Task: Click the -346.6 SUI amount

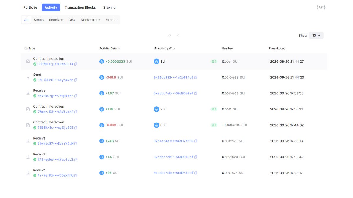Action: click(x=114, y=78)
